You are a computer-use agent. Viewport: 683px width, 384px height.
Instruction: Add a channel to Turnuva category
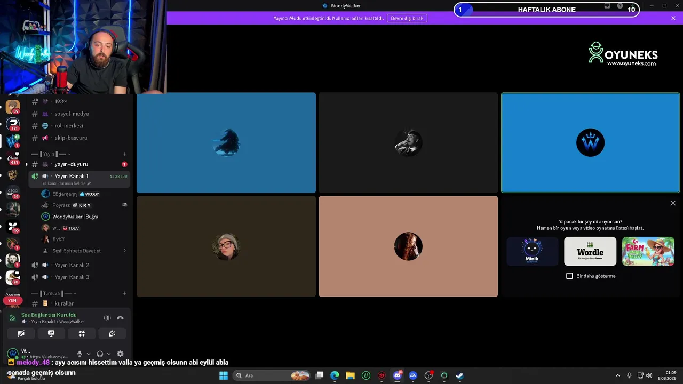tap(124, 293)
